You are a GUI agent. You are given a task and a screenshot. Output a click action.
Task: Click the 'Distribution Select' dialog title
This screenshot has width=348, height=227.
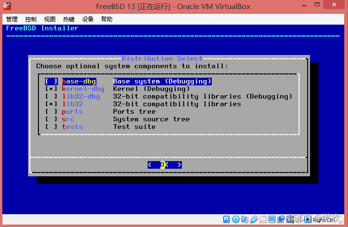tap(162, 58)
